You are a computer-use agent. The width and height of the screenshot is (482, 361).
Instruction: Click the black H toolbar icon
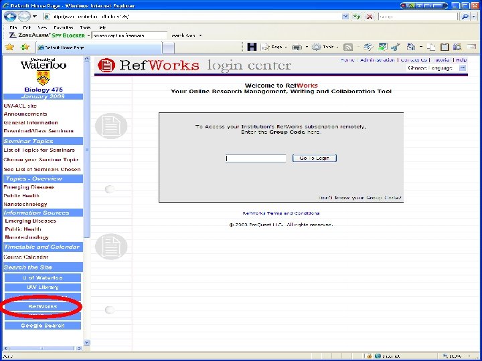(252, 47)
